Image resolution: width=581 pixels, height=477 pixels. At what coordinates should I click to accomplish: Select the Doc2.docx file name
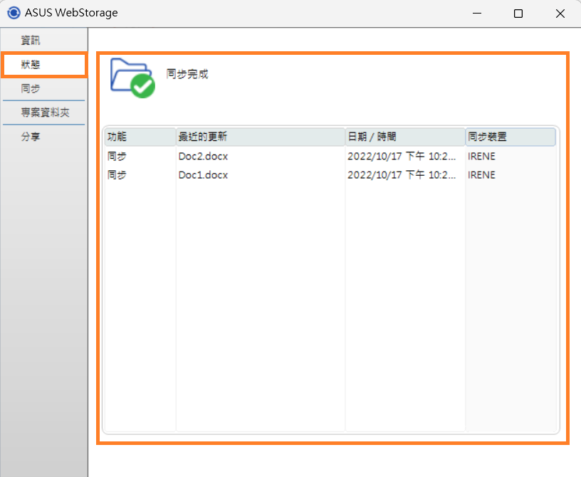[x=203, y=156]
